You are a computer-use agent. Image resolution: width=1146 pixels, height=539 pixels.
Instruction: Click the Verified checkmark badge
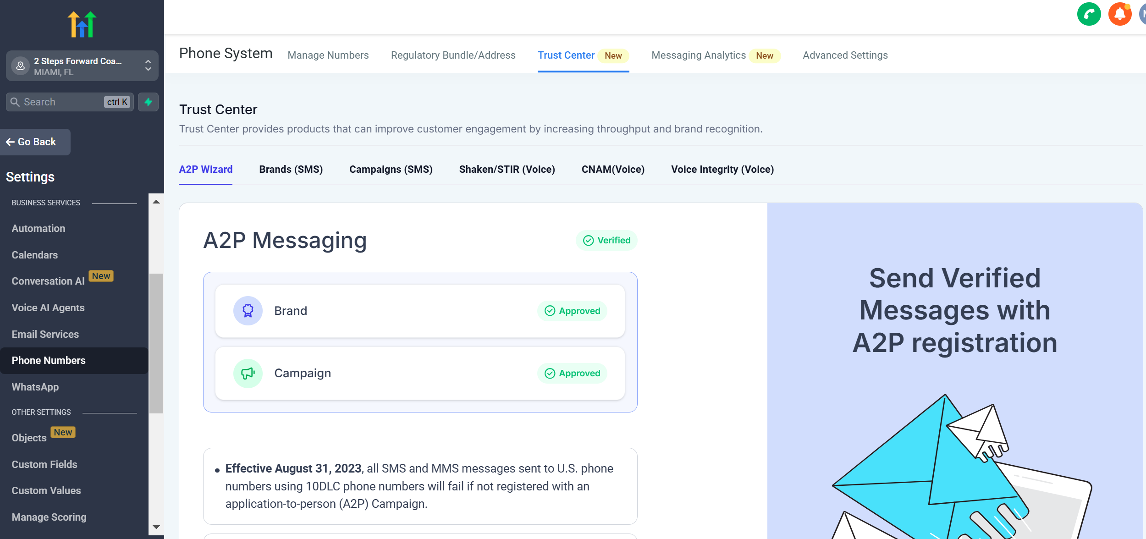tap(606, 240)
